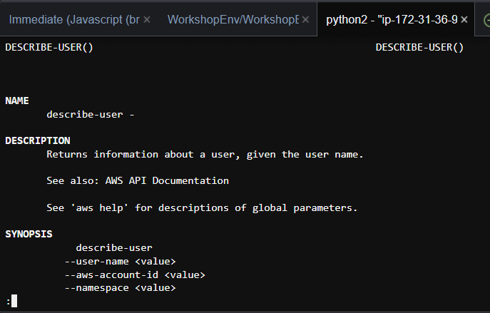
Task: Click the SYNOPSIS section heading
Action: pyautogui.click(x=29, y=234)
